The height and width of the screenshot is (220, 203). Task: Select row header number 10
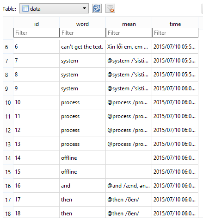(8, 102)
